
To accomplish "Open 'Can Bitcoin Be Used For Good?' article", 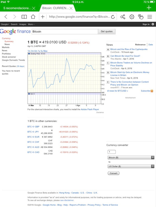I will pos(125,56).
